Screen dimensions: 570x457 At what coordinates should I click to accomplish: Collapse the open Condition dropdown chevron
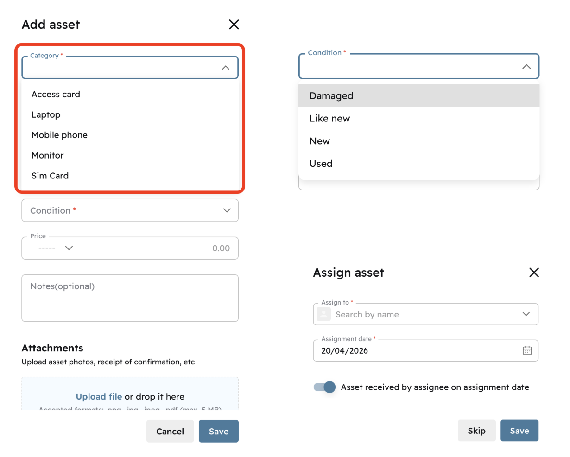pos(526,67)
